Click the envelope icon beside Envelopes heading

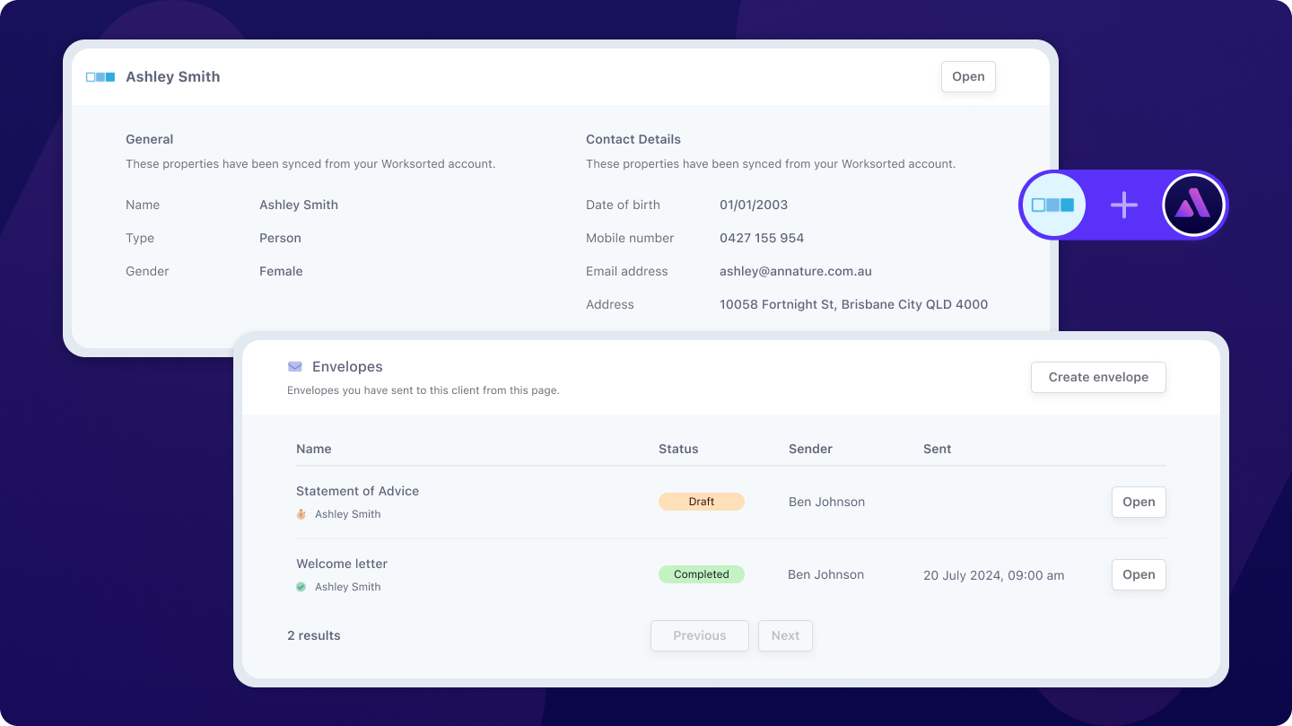(x=294, y=366)
